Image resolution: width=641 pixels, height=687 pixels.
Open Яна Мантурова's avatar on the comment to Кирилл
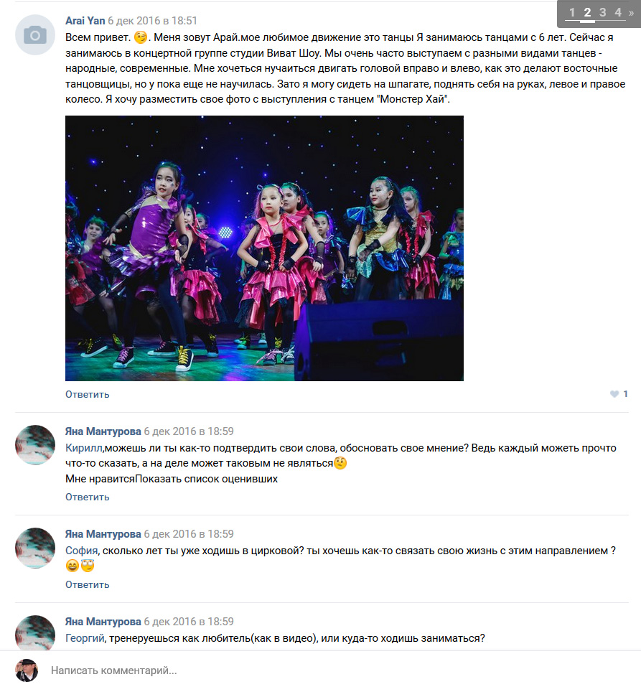point(35,444)
